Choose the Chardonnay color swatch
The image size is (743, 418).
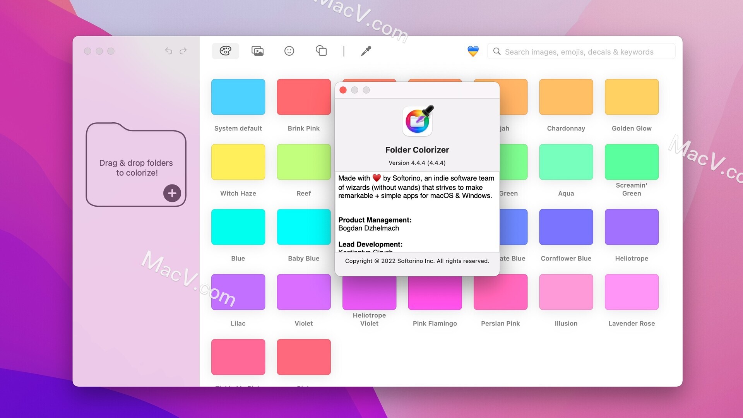(x=566, y=97)
